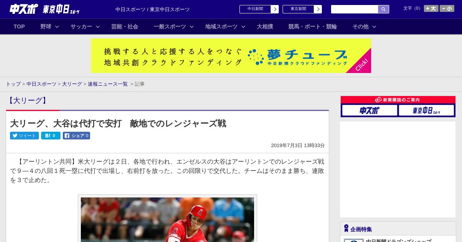This screenshot has height=242, width=462.
Task: Go to 大リーグ breadcrumb link
Action: (72, 84)
